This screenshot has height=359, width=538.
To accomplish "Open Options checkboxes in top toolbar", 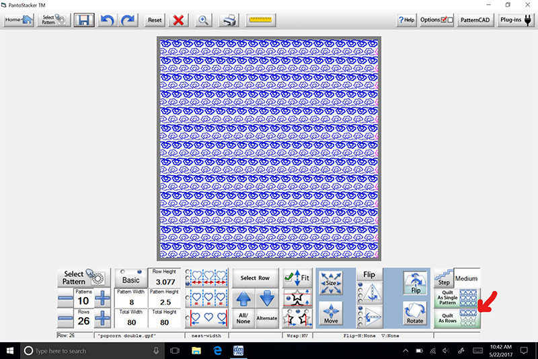I will point(436,20).
